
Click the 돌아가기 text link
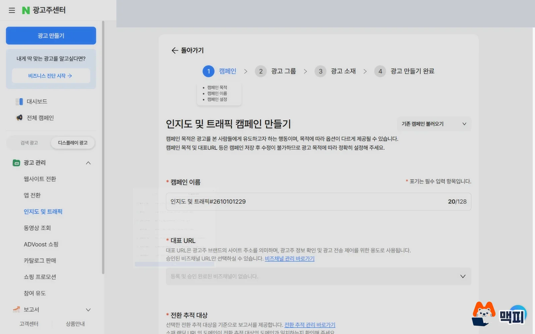pyautogui.click(x=192, y=50)
